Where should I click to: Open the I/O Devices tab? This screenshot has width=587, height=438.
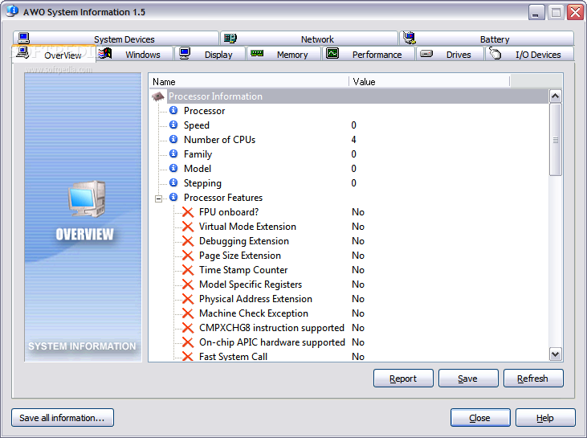click(529, 54)
